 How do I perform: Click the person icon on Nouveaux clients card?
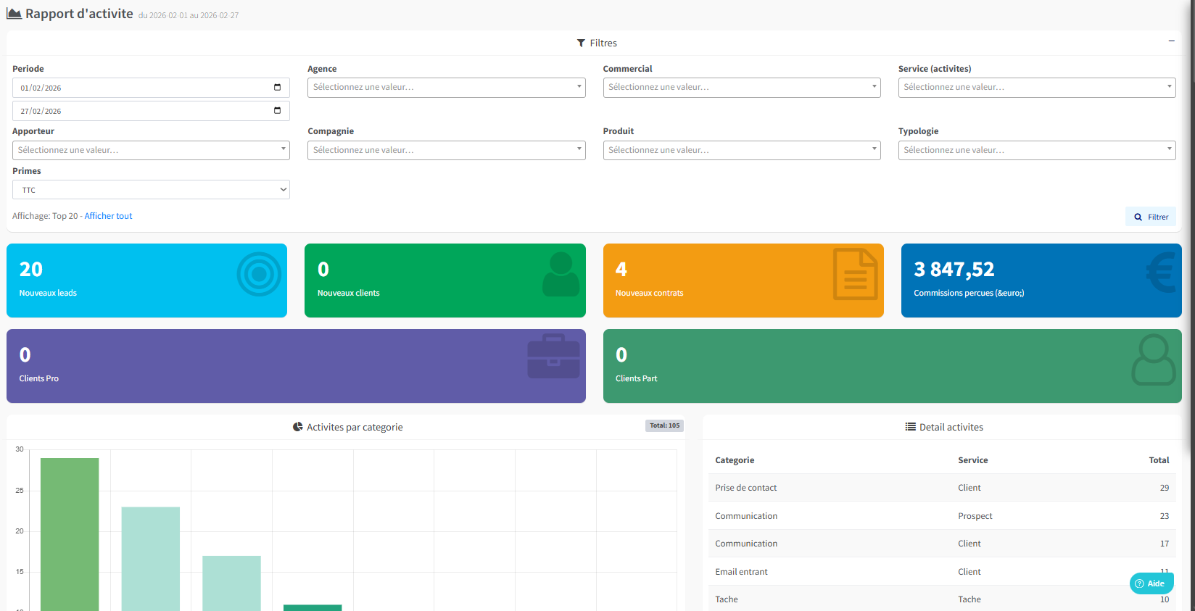coord(561,275)
